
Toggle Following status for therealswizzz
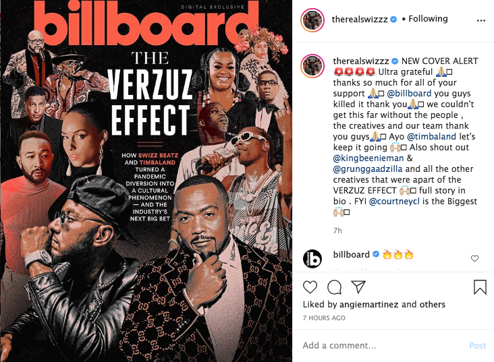[x=428, y=19]
